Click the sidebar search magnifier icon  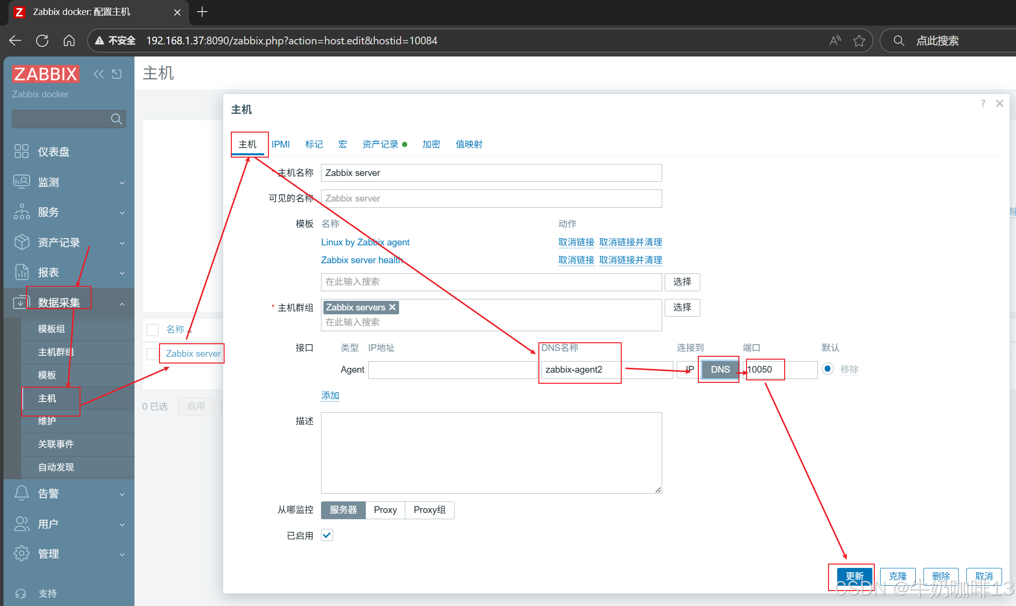[x=116, y=119]
